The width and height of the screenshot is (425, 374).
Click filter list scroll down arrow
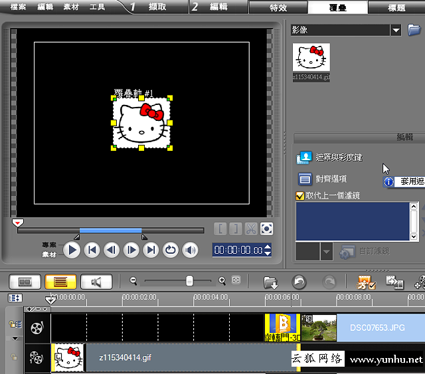coord(413,236)
